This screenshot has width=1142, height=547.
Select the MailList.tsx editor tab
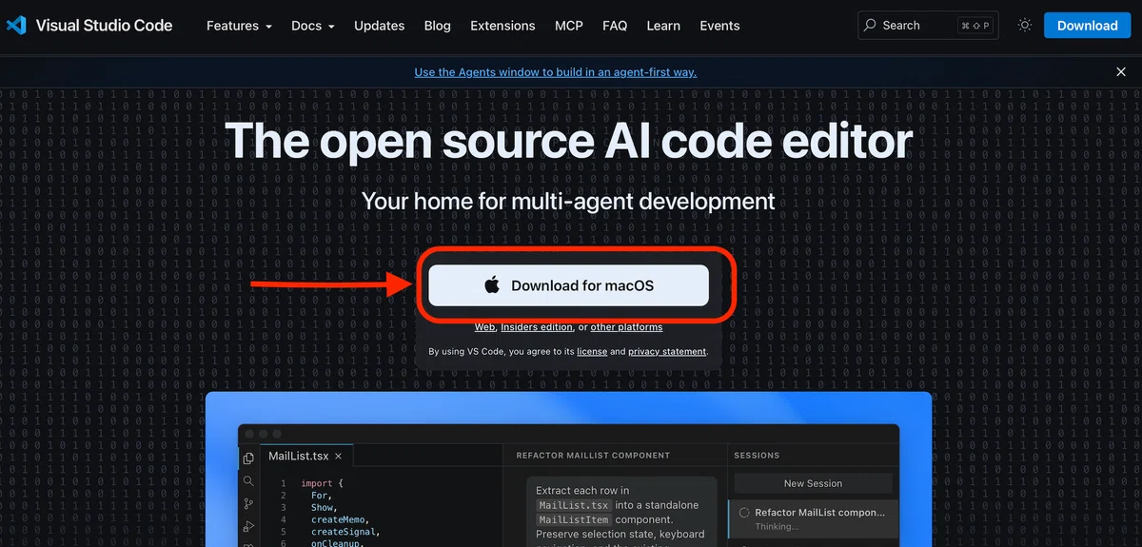tap(306, 456)
